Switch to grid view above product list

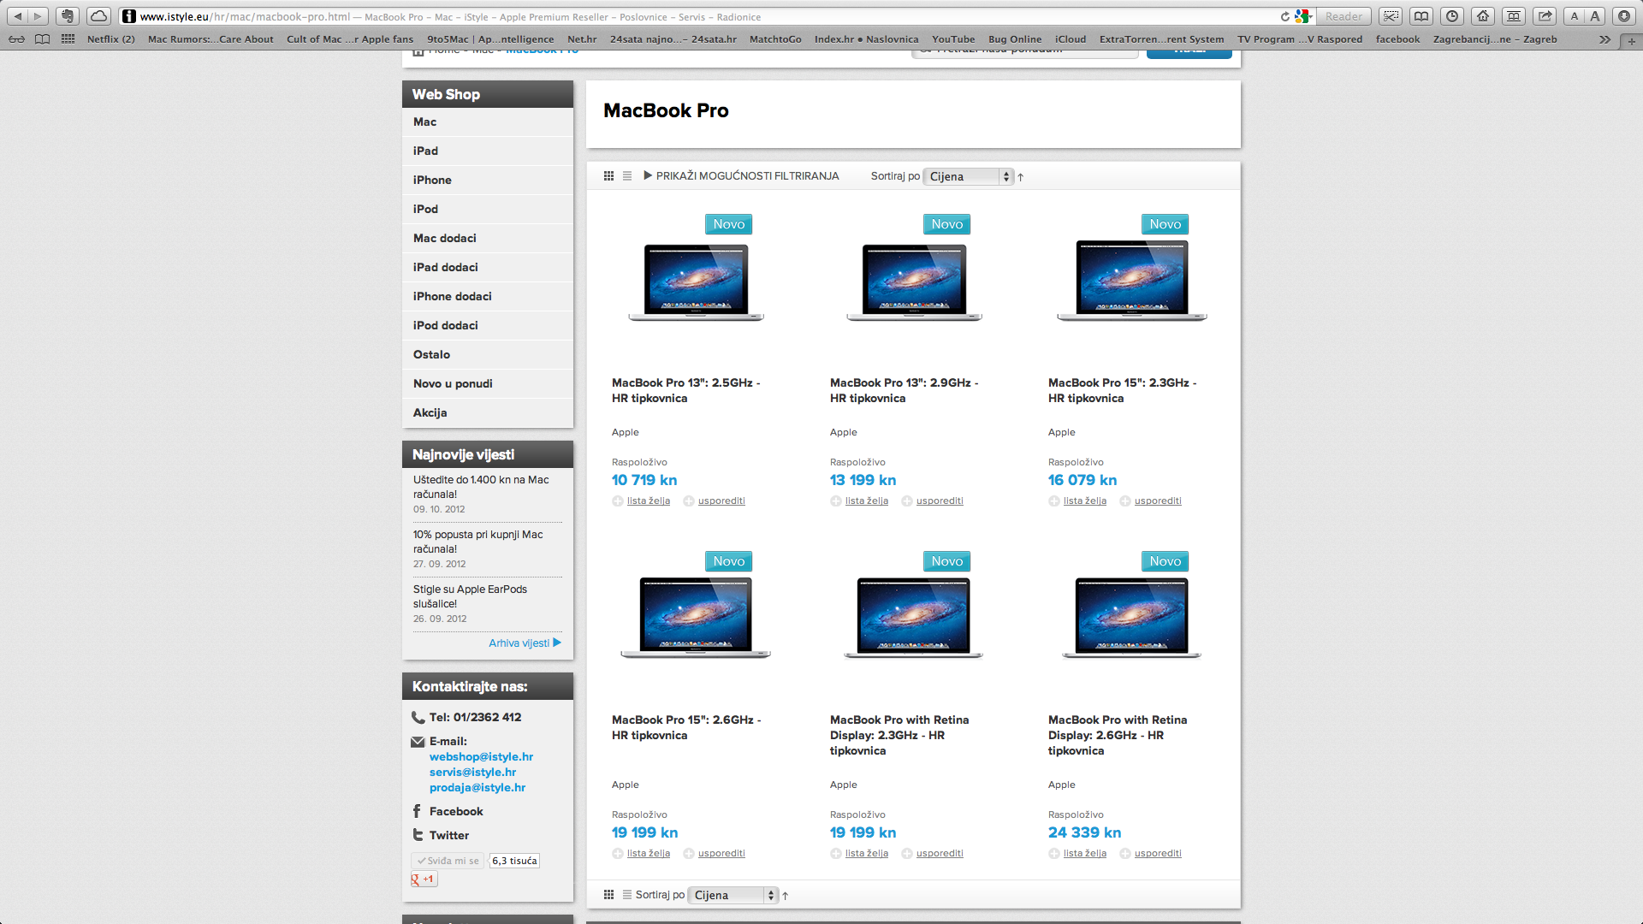point(608,176)
